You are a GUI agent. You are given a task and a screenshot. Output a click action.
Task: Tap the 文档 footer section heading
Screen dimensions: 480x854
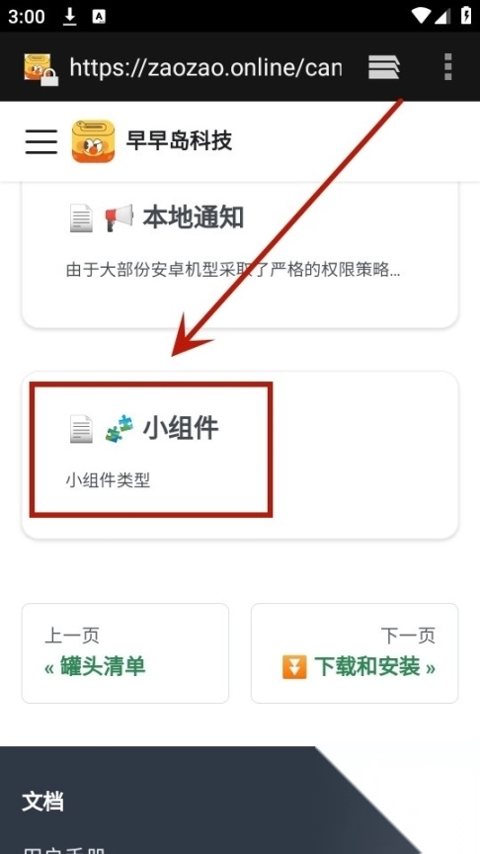pyautogui.click(x=42, y=802)
